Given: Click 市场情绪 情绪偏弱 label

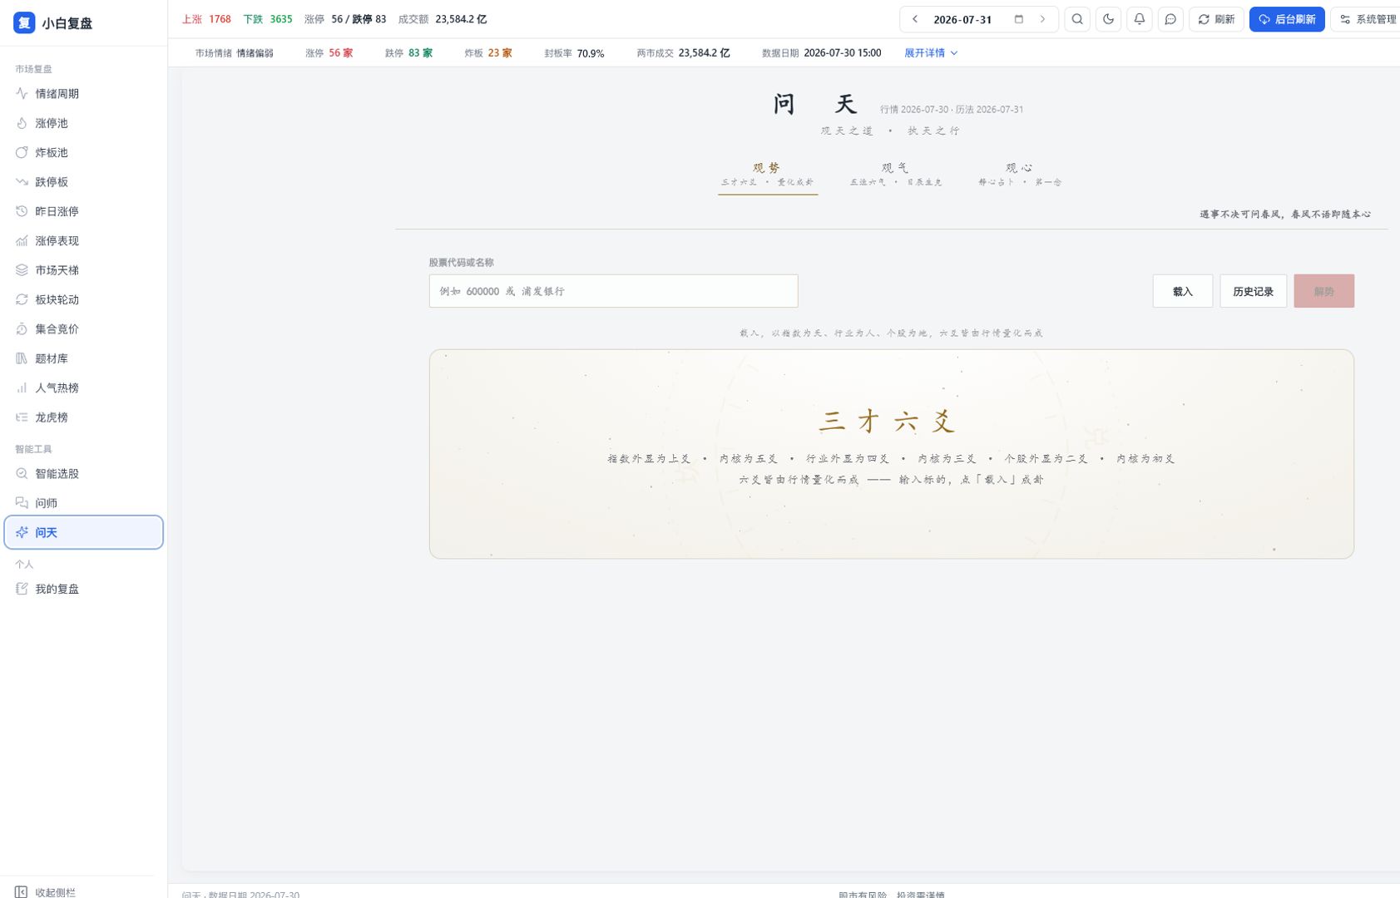Looking at the screenshot, I should 235,53.
